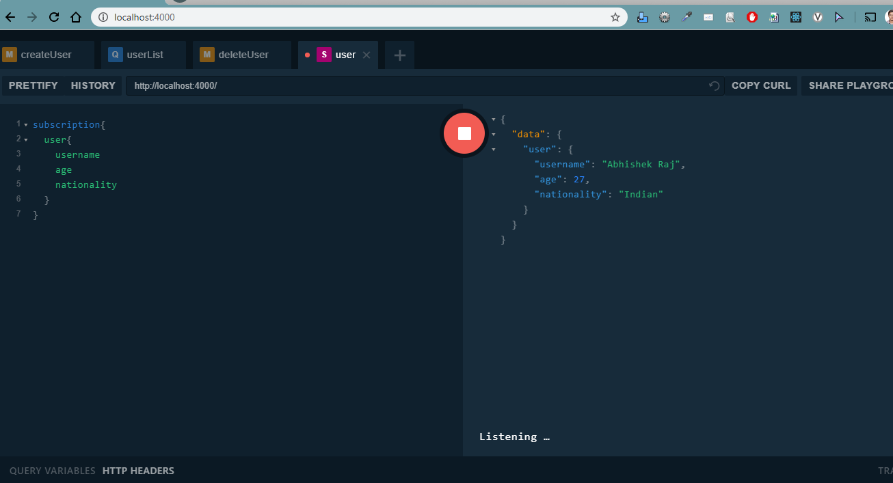The height and width of the screenshot is (483, 893).
Task: Click the Chromecast cast icon
Action: pyautogui.click(x=870, y=16)
